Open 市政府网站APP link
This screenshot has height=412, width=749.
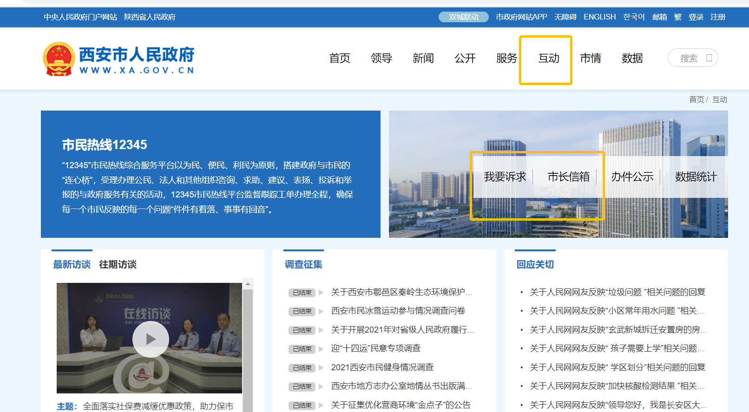(x=521, y=17)
